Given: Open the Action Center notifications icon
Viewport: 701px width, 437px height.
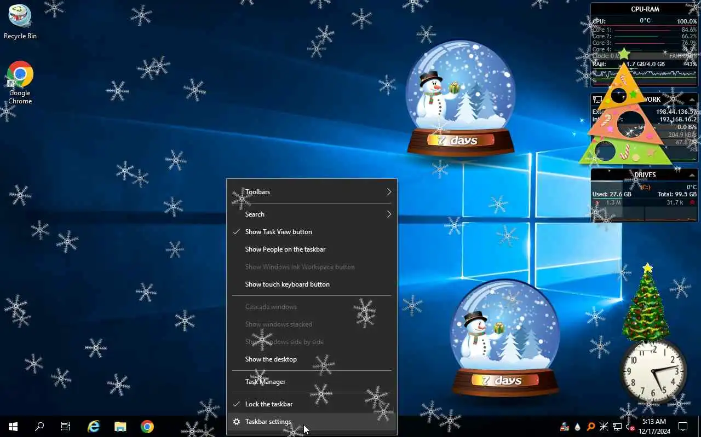Looking at the screenshot, I should 683,427.
